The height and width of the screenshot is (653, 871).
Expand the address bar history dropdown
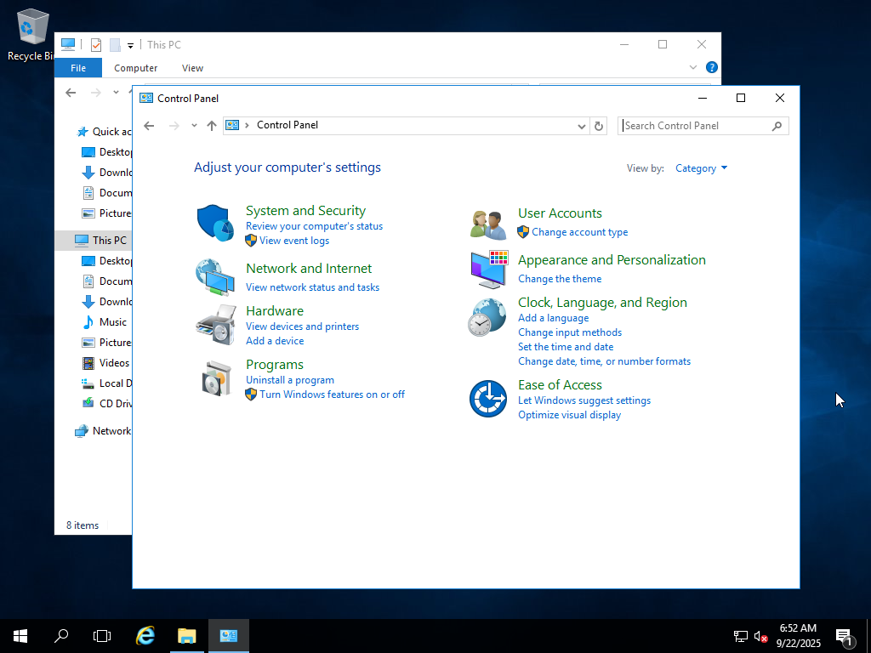tap(582, 126)
